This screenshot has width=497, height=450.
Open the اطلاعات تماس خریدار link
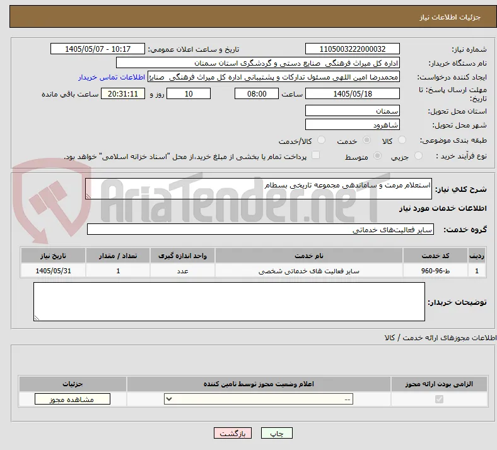(x=112, y=78)
